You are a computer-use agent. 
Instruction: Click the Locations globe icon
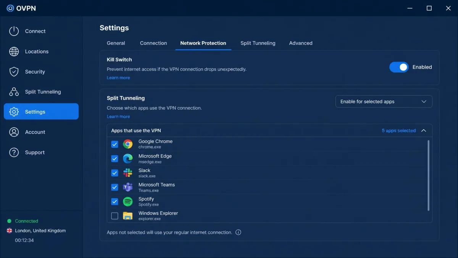coord(14,52)
